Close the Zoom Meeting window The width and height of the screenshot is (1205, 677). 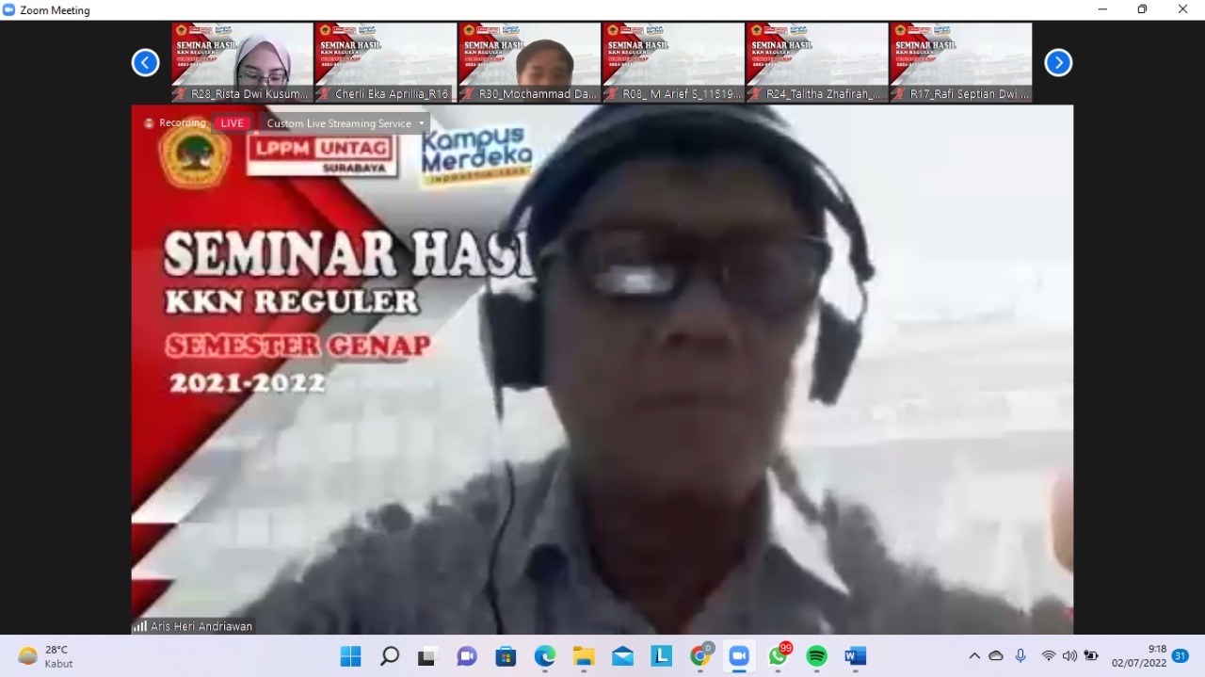coord(1183,9)
